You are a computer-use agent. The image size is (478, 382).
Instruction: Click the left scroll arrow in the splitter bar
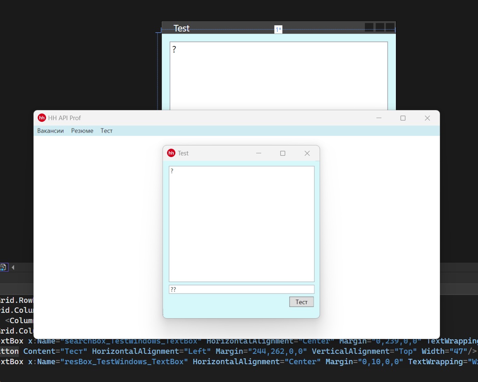point(13,268)
